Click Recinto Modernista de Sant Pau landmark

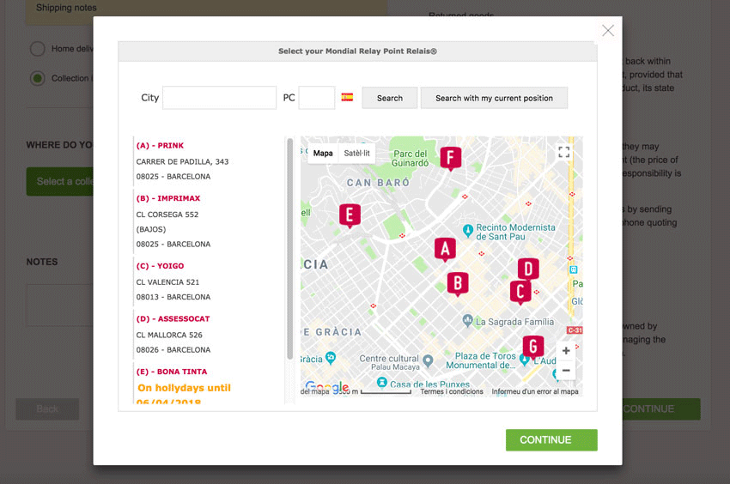(468, 230)
